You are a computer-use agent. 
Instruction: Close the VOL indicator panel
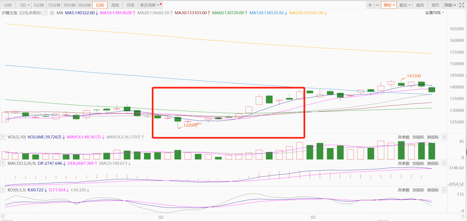tap(444, 137)
